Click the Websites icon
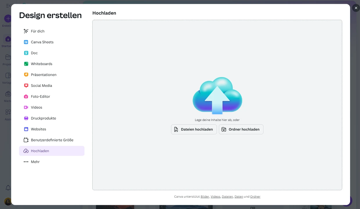 pyautogui.click(x=26, y=129)
